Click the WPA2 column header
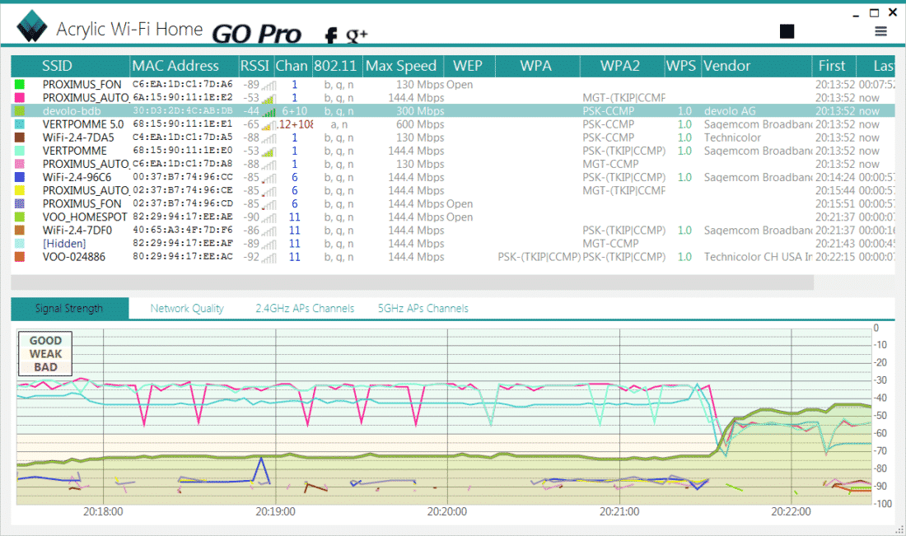This screenshot has height=536, width=906. point(621,66)
